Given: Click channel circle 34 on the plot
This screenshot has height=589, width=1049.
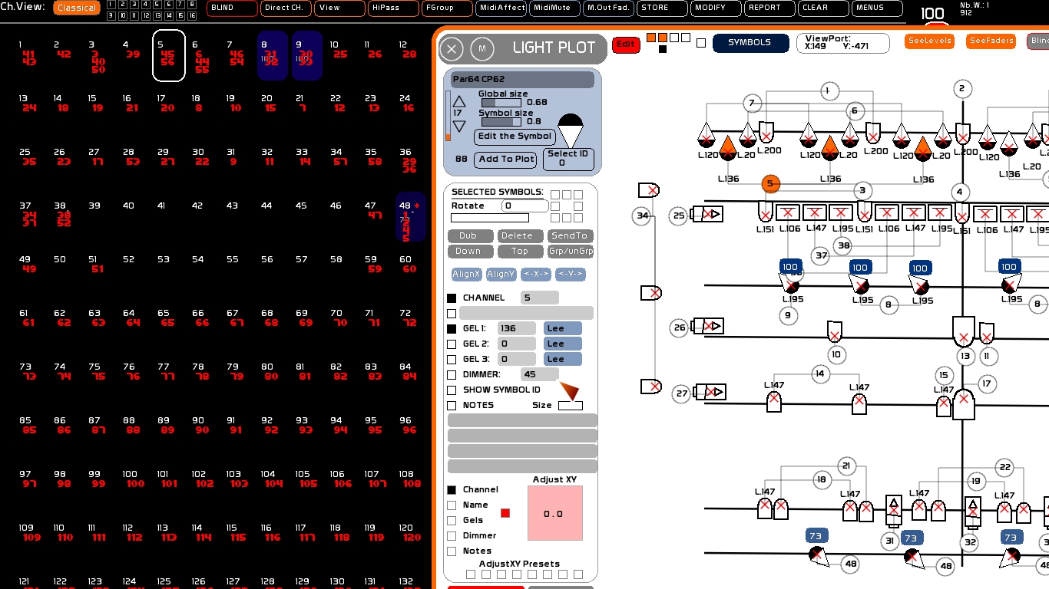Looking at the screenshot, I should point(643,216).
